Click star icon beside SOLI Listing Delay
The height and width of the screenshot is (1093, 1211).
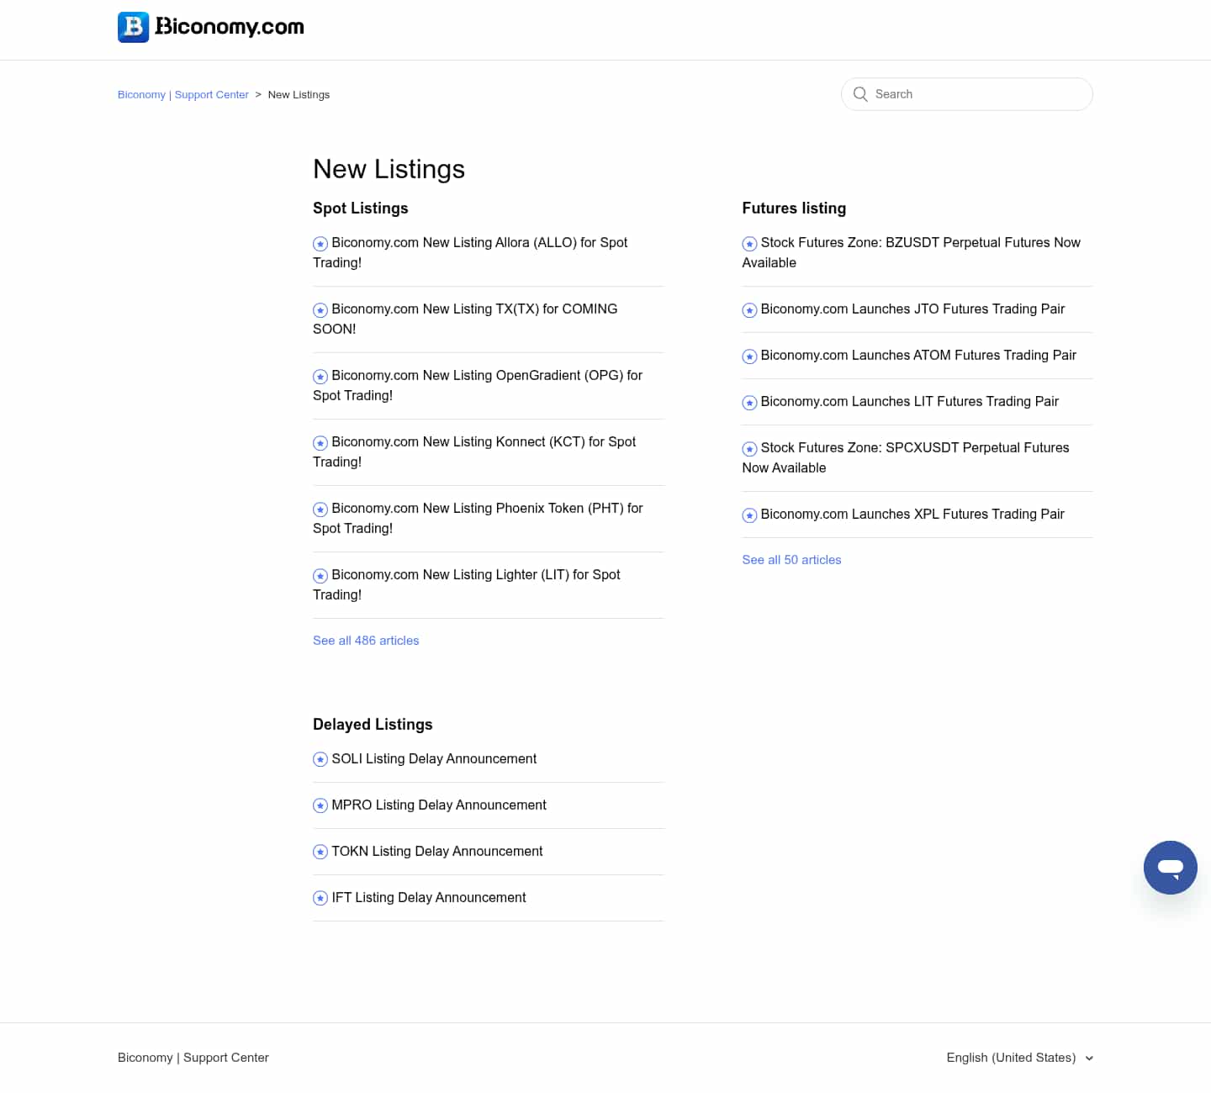[x=320, y=760]
